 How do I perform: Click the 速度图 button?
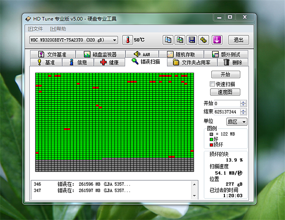tap(225, 92)
